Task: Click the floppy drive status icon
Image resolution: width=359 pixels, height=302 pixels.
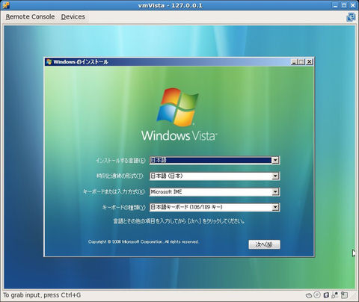Action: (x=326, y=295)
